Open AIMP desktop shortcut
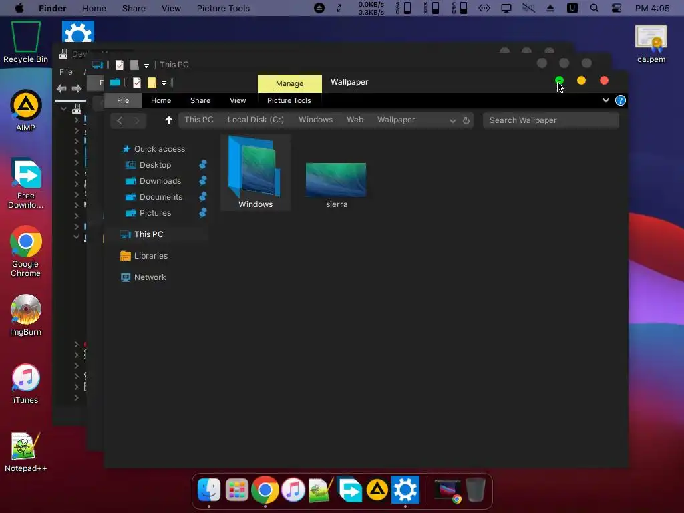The image size is (684, 513). point(26,110)
